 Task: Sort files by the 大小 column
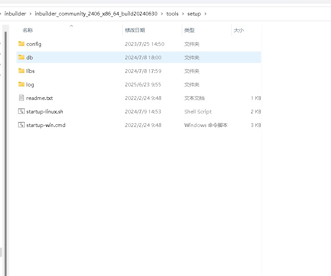point(239,30)
